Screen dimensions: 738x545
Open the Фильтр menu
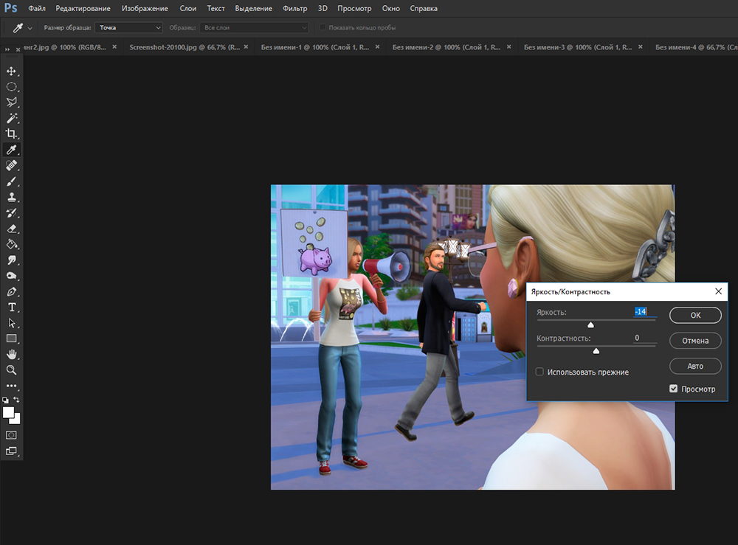[294, 9]
